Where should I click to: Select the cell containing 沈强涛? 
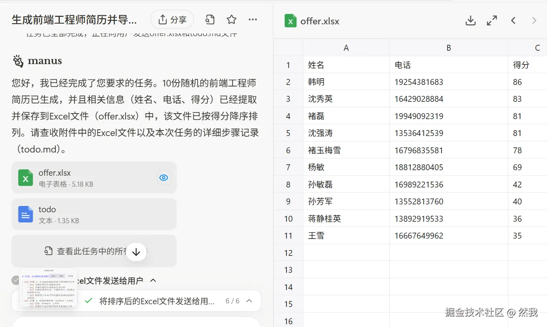pyautogui.click(x=346, y=133)
